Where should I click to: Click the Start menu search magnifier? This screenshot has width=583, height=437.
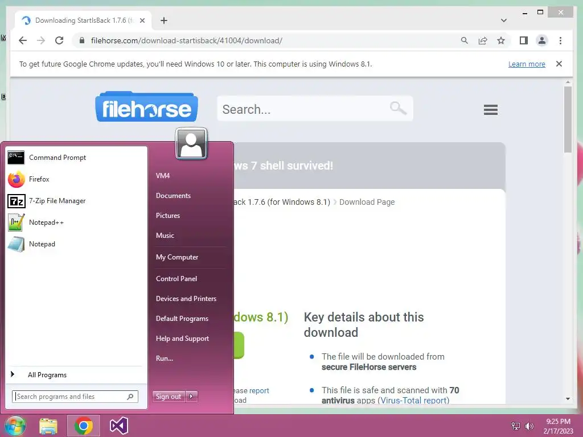pyautogui.click(x=130, y=397)
